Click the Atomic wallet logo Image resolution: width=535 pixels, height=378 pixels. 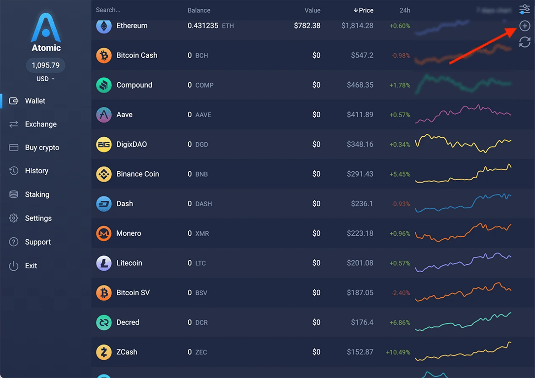(46, 32)
